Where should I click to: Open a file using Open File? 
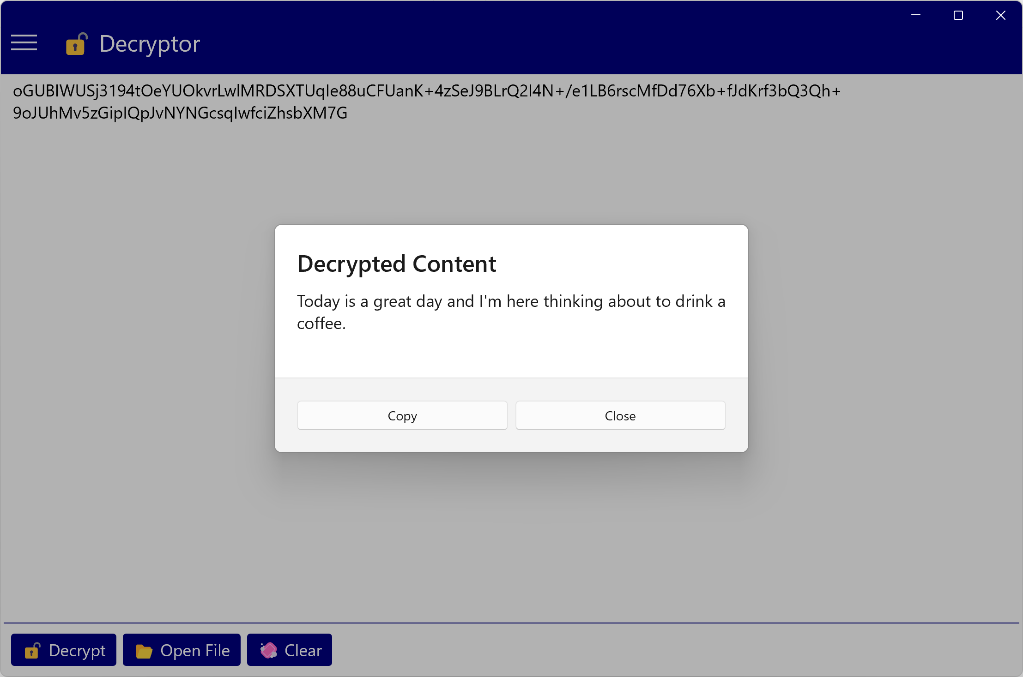click(x=182, y=650)
